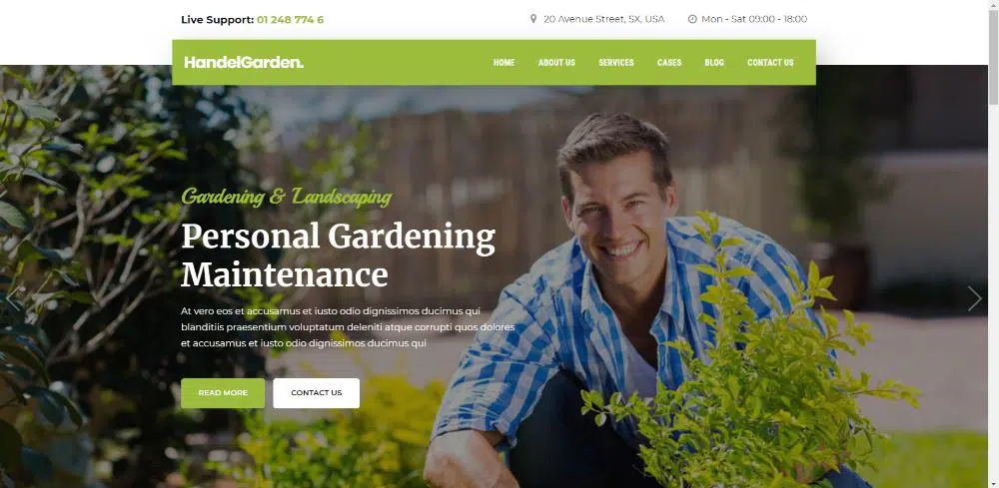Open the About Us menu item

[556, 62]
